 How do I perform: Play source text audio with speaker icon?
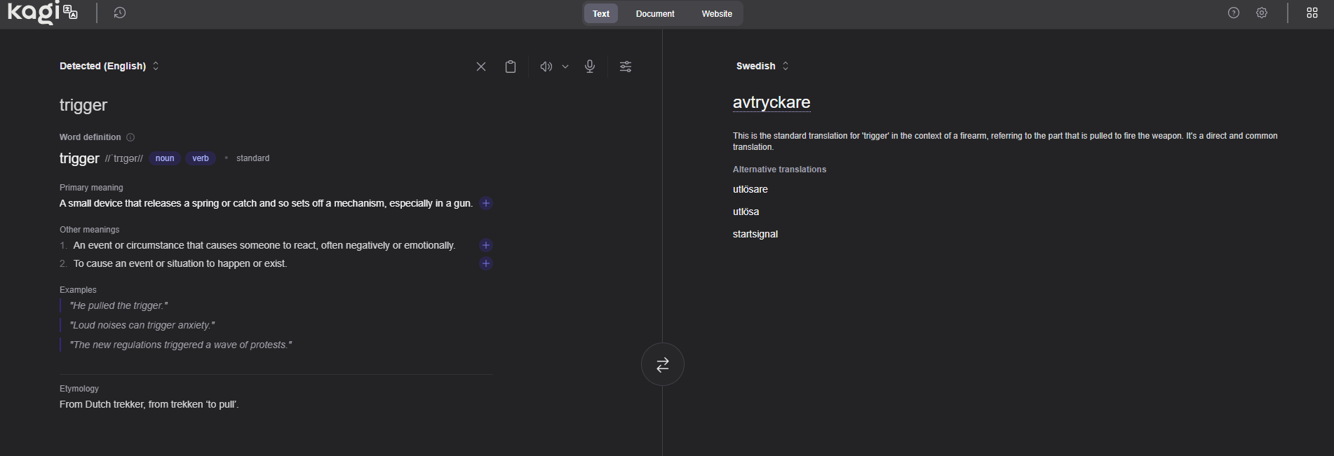[546, 67]
